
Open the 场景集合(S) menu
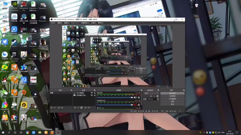pyautogui.click(x=85, y=23)
